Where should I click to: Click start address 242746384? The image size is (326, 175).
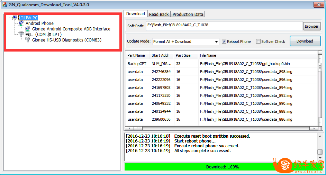pos(161,72)
